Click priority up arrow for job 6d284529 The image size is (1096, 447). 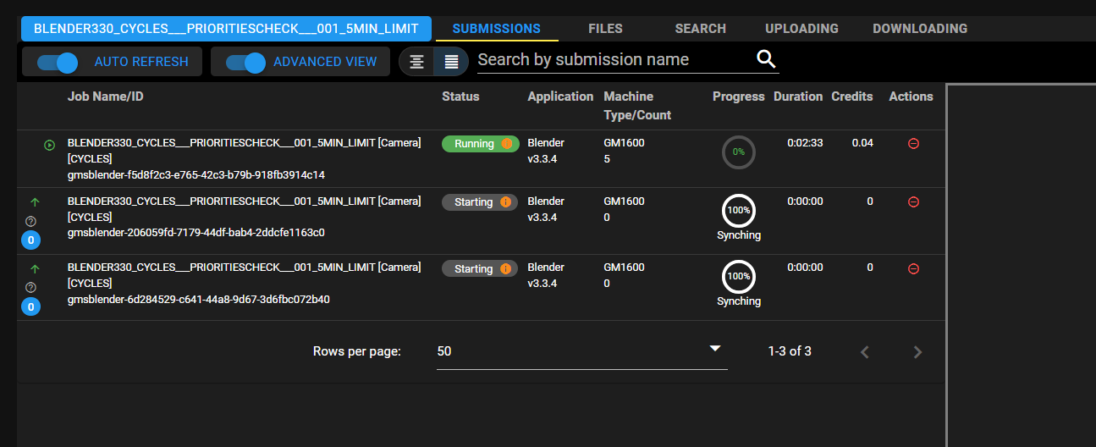click(35, 268)
